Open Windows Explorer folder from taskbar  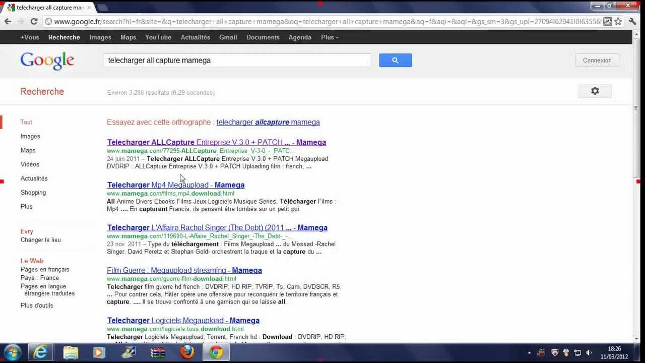(70, 352)
